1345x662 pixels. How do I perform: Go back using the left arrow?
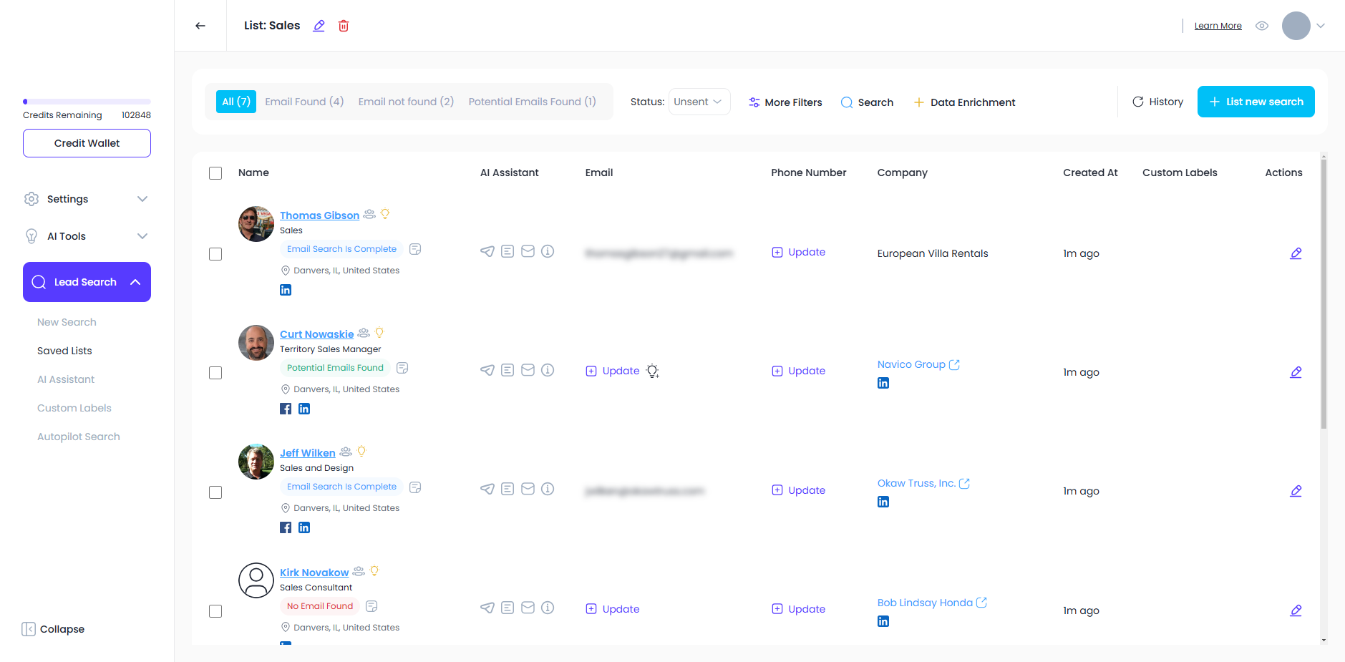(x=200, y=26)
